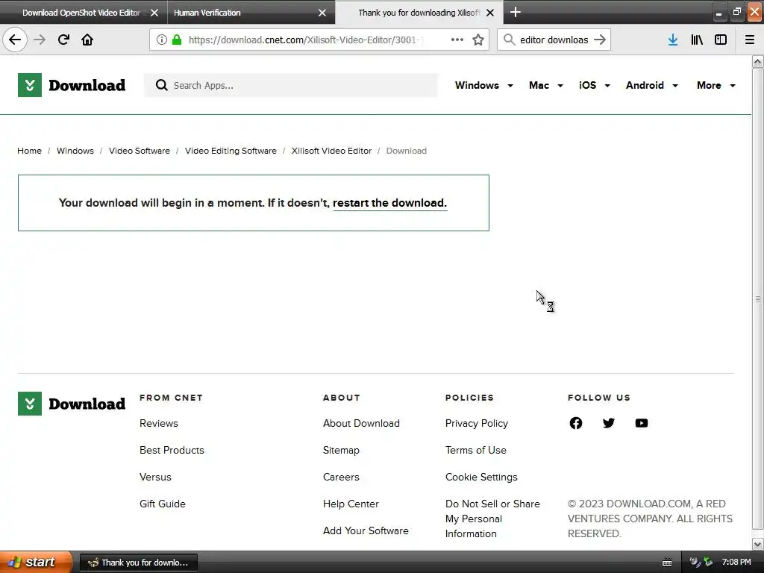Close the Human Verification tab
The height and width of the screenshot is (573, 764).
322,13
